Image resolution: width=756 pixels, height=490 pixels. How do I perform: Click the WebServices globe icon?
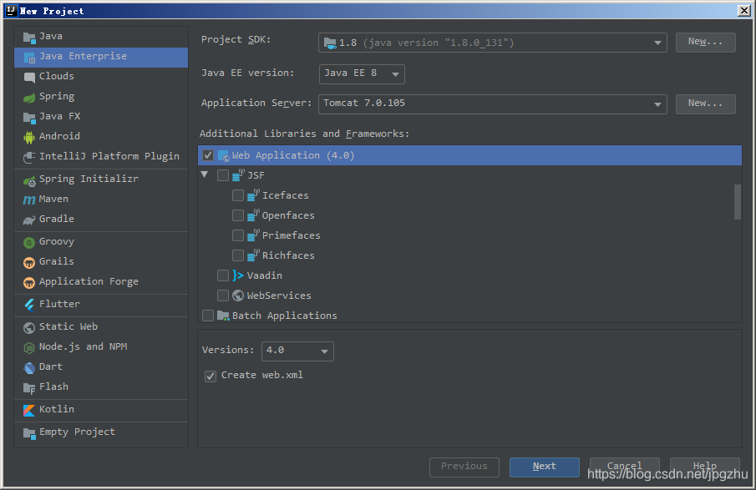[x=238, y=296]
